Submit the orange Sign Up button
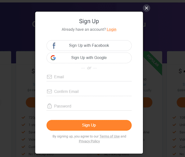This screenshot has height=157, width=185. [89, 125]
